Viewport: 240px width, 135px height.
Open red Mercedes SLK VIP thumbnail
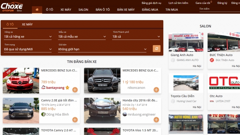tap(21, 81)
